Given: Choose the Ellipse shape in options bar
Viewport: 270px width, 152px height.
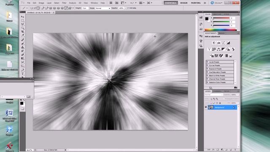Looking at the screenshot, I should tap(58, 8).
